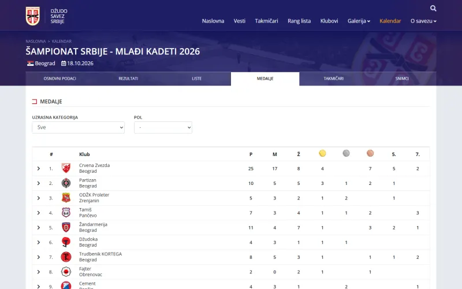Switch to the Takmičari tab
The height and width of the screenshot is (289, 462).
coord(334,79)
